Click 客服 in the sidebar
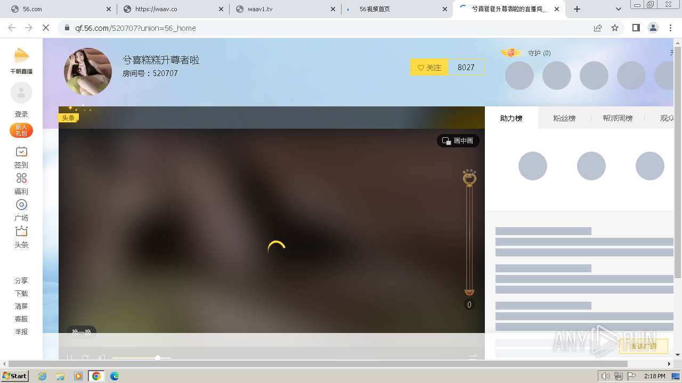The width and height of the screenshot is (682, 383). pyautogui.click(x=21, y=319)
